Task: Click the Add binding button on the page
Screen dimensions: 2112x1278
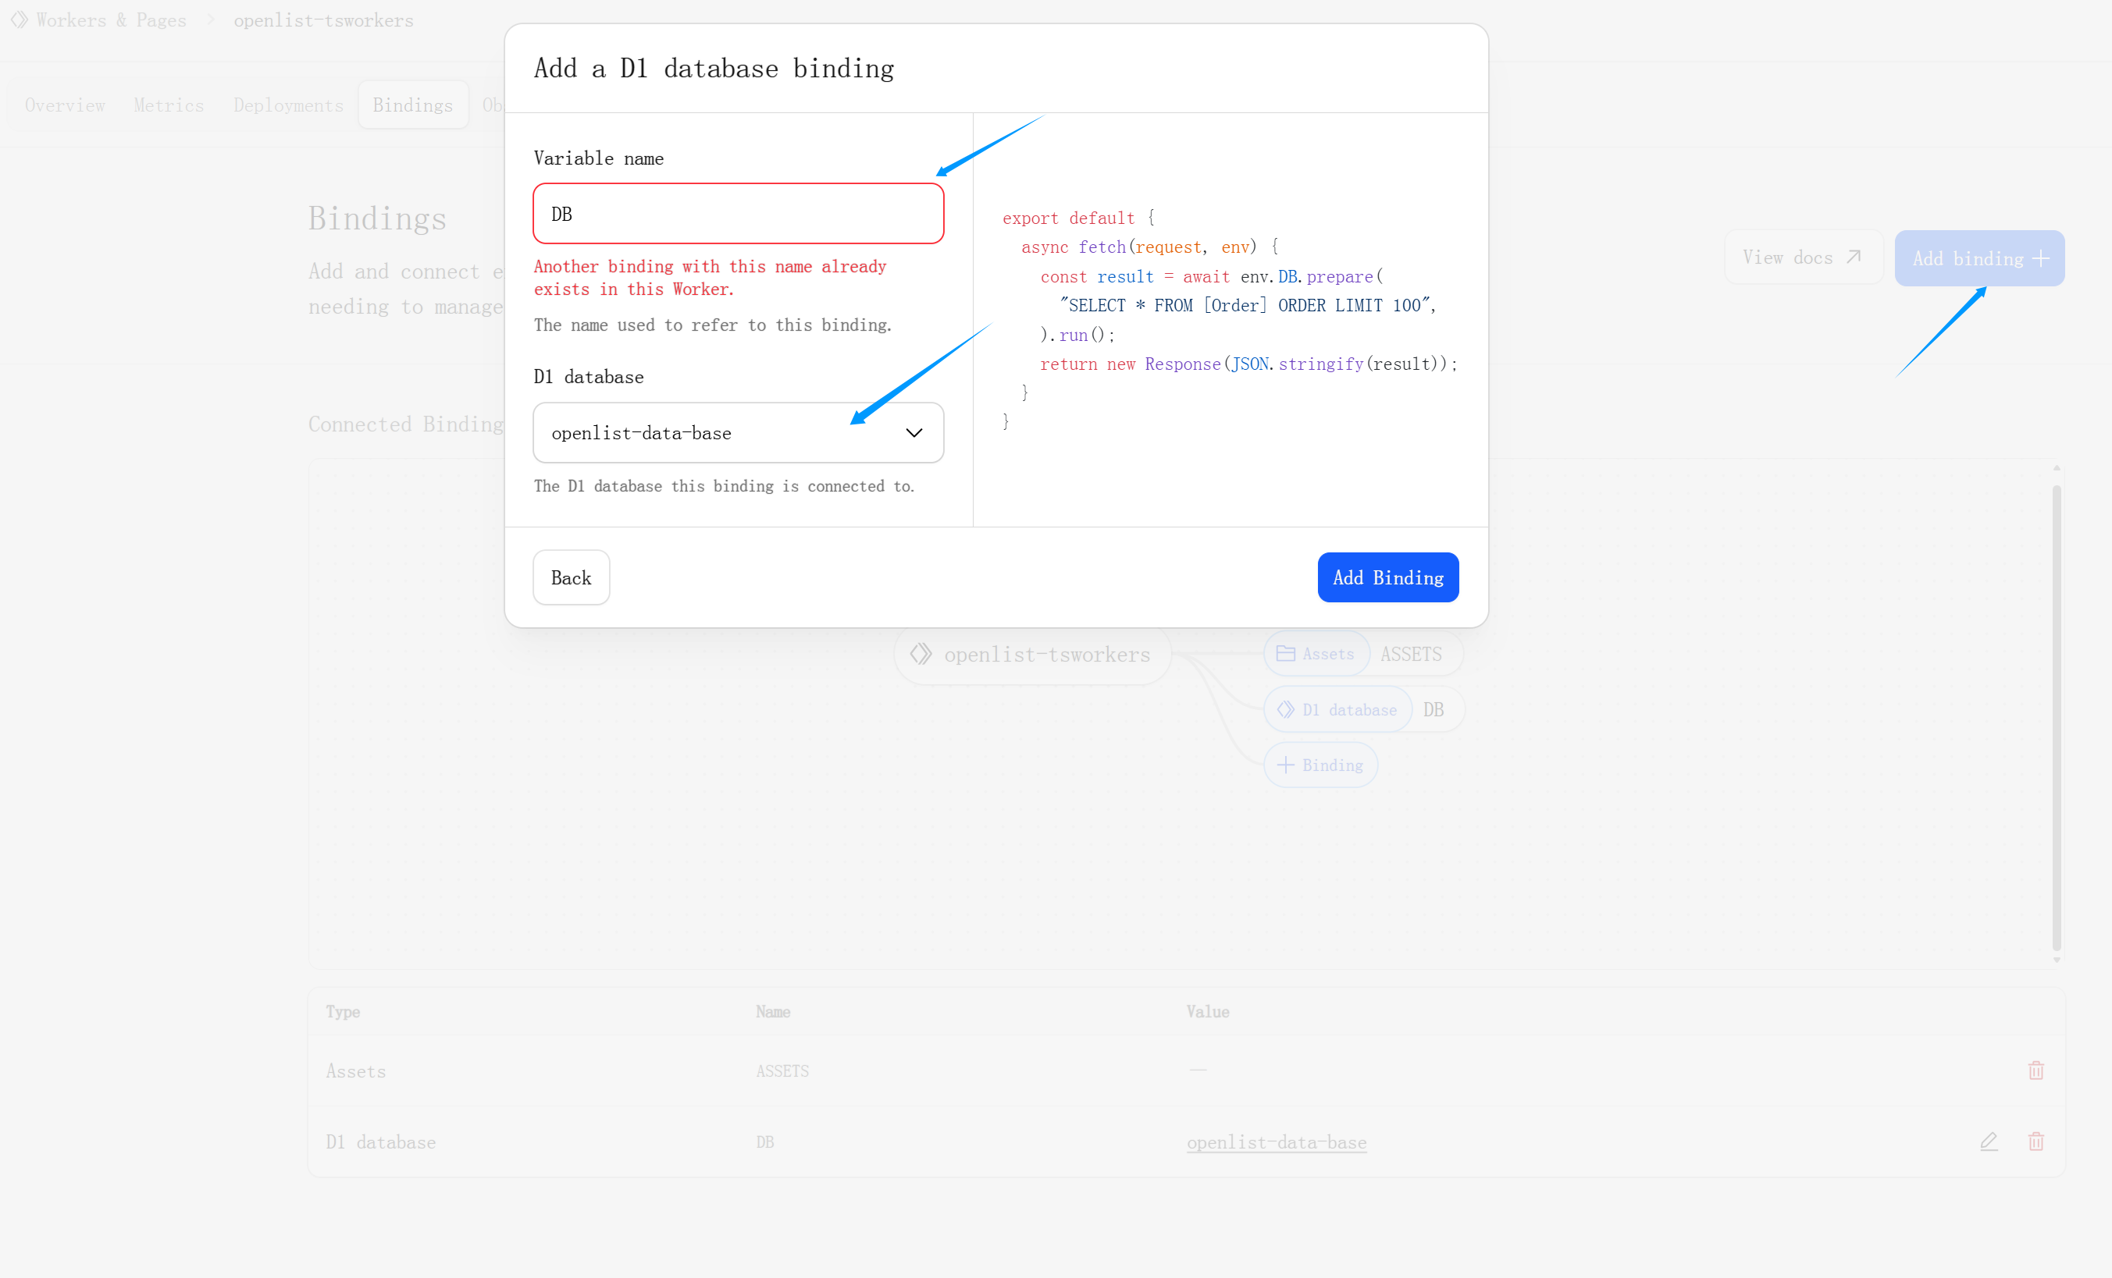Action: 1979,257
